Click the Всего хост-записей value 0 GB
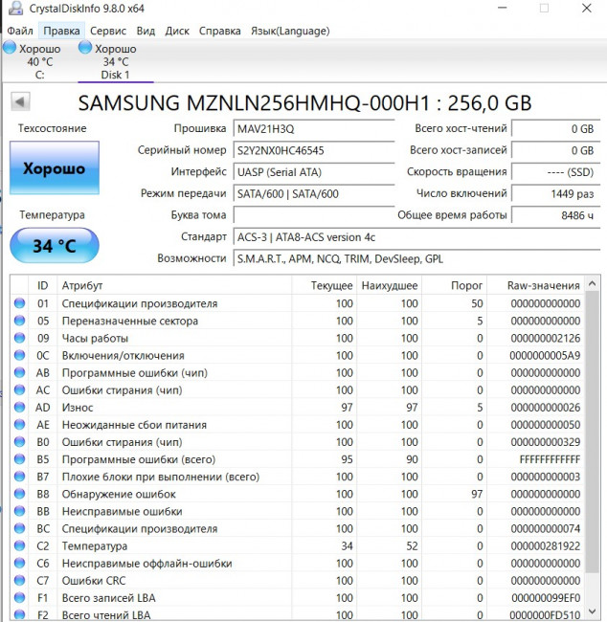The width and height of the screenshot is (607, 622). [555, 150]
